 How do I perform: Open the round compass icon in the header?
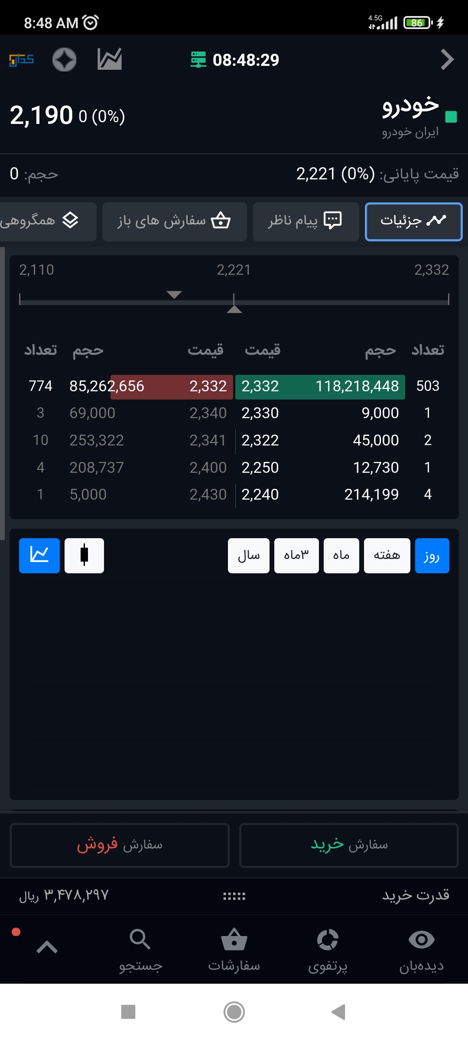(x=64, y=59)
